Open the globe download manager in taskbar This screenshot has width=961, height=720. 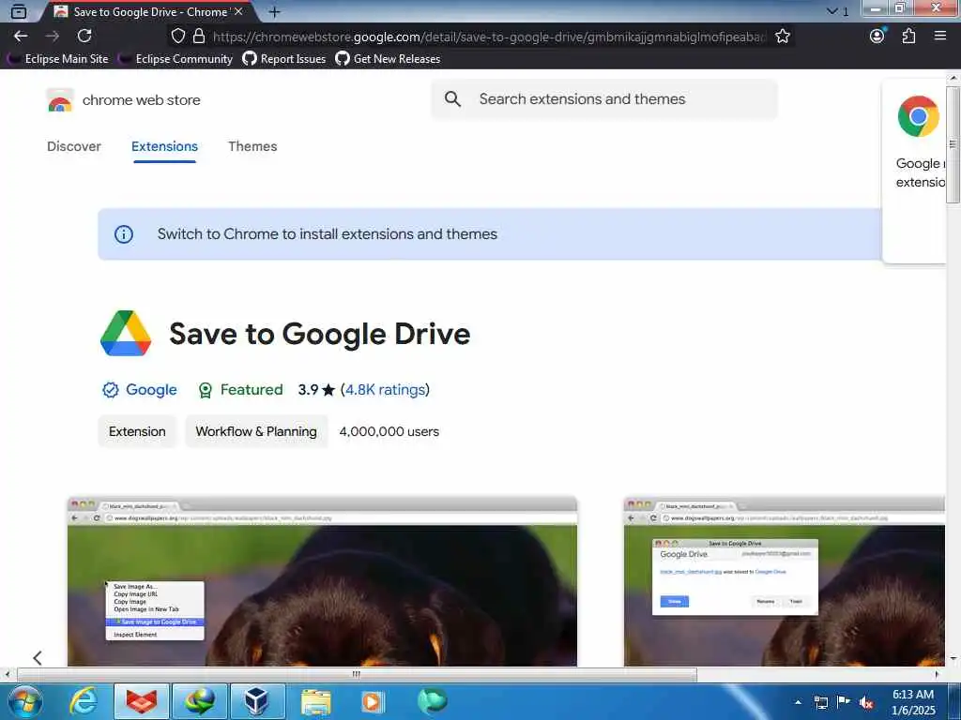point(200,701)
